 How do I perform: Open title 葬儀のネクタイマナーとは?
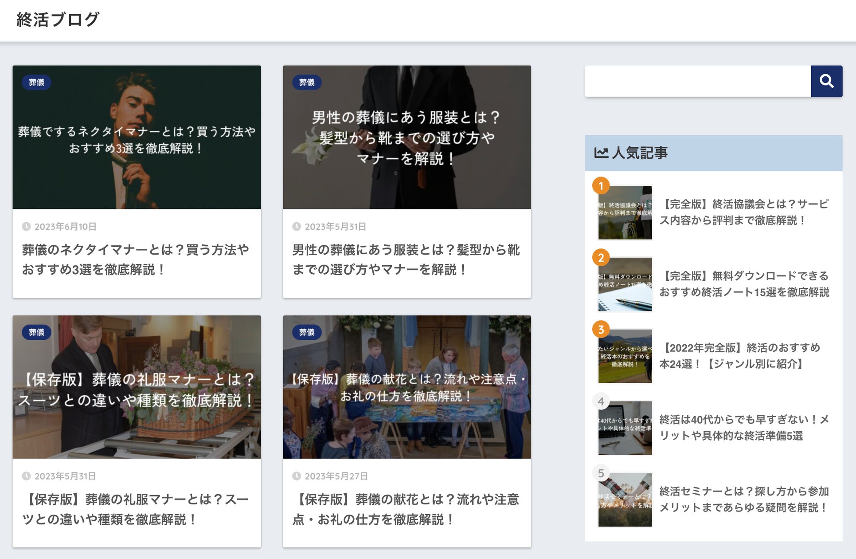135,260
